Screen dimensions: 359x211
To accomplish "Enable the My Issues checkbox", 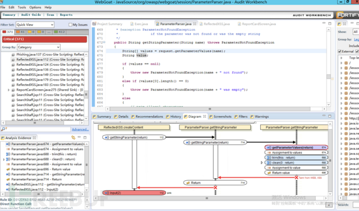I will (70, 24).
